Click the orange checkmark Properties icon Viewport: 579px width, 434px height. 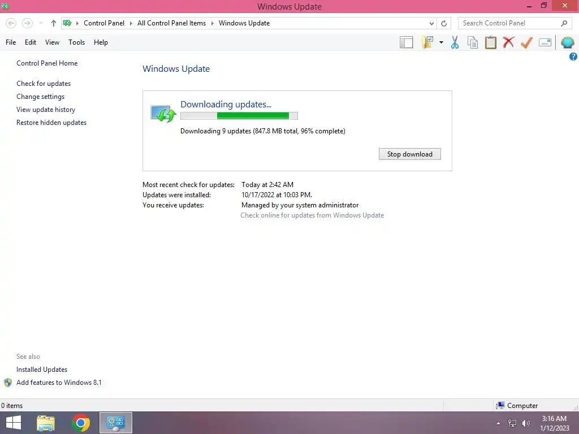coord(526,42)
